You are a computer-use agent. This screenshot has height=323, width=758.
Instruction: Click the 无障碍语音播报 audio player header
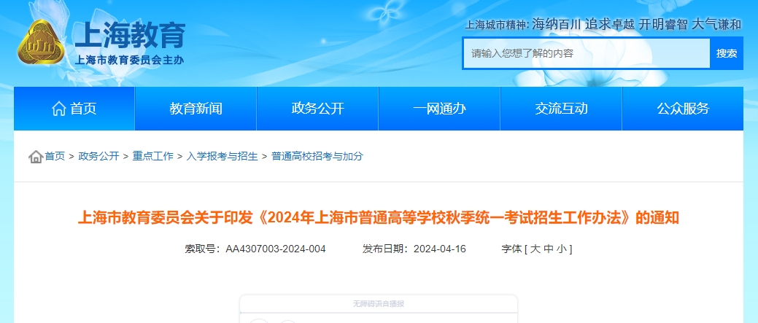[x=378, y=303]
